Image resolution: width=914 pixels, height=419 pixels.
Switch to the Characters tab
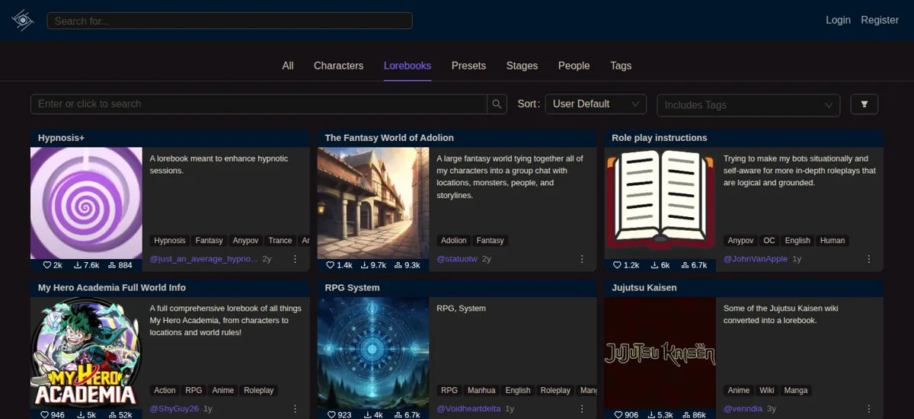coord(338,66)
